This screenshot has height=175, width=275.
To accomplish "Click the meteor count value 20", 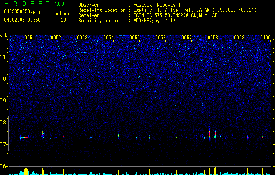I will (x=63, y=20).
